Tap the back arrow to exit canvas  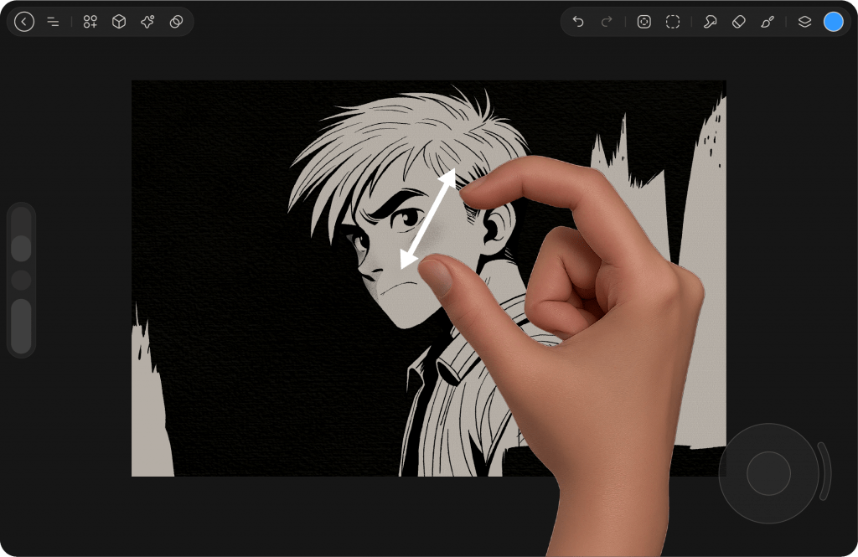coord(24,22)
